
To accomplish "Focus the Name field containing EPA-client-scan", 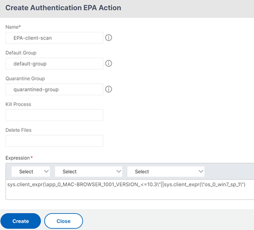I will click(54, 38).
